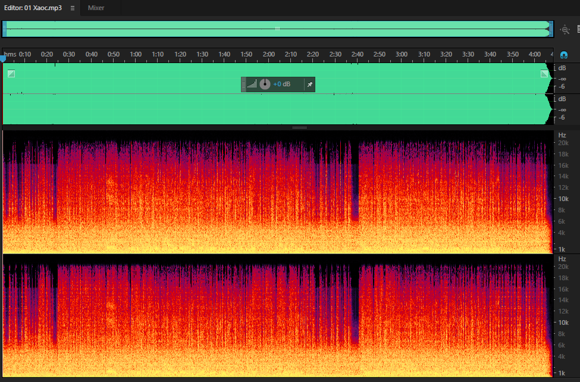The image size is (580, 382).
Task: Open the Editor panel menu icon
Action: 73,8
